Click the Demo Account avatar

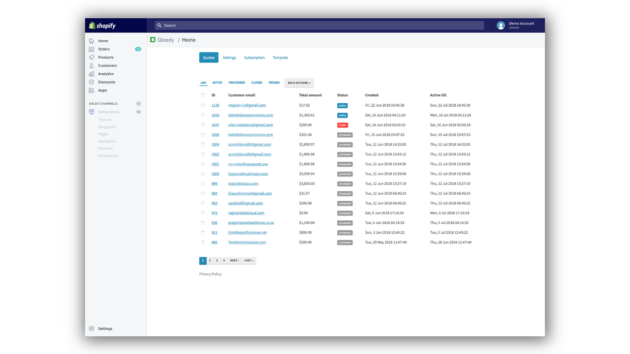point(501,26)
